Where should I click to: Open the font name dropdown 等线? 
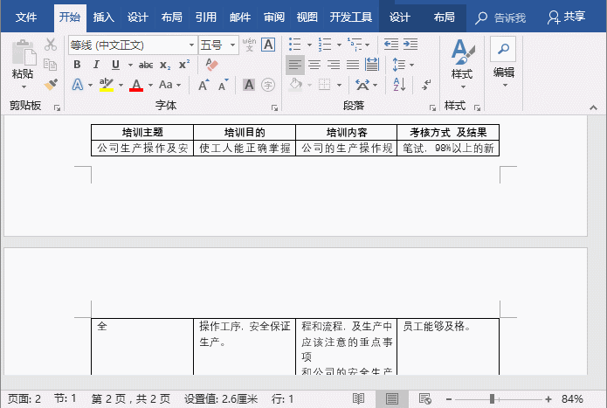(191, 45)
